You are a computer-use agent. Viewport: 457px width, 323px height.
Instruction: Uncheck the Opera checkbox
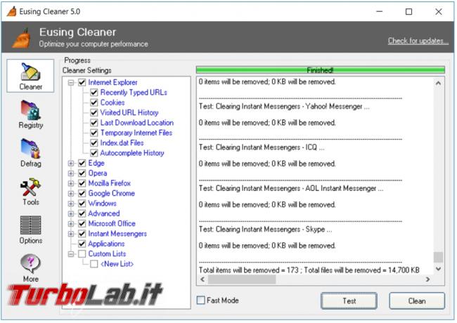82,173
